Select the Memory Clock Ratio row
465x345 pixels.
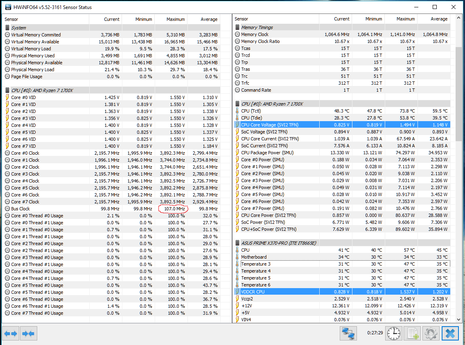pos(342,41)
